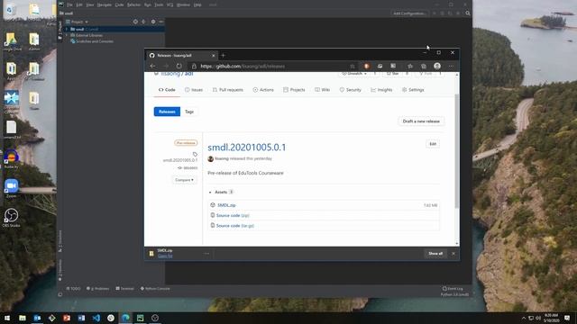Switch to Tags view

[x=189, y=112]
